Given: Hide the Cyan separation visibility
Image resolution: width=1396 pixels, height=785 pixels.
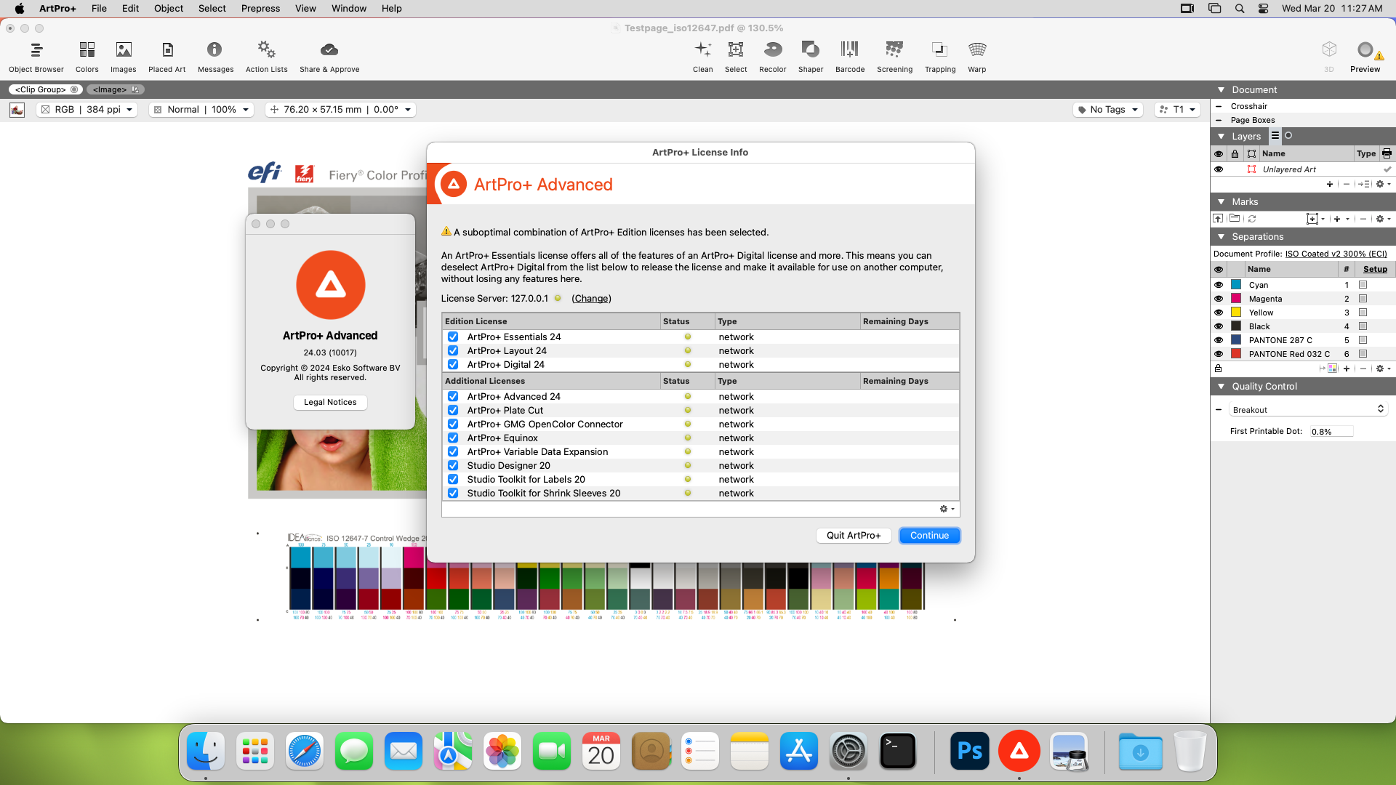Looking at the screenshot, I should tap(1219, 285).
